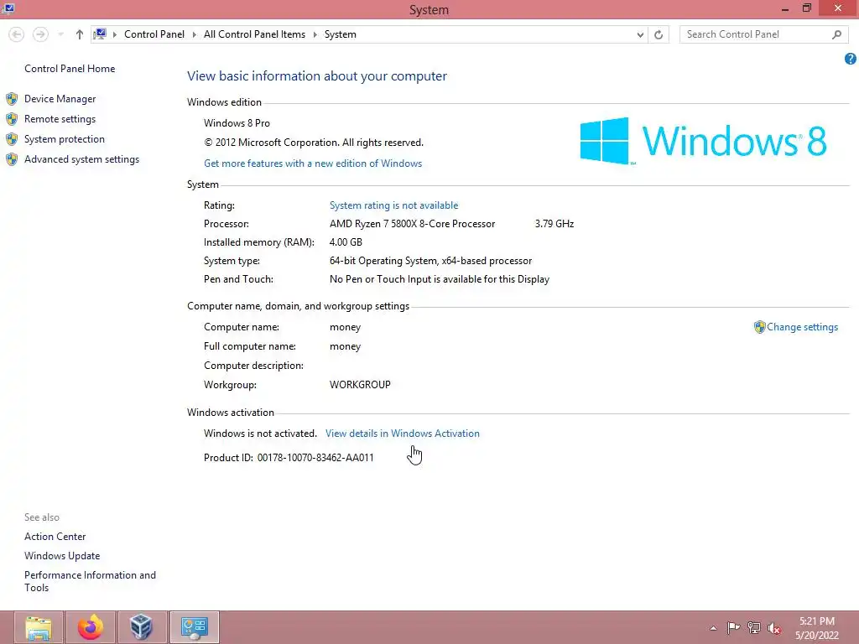
Task: Click the System window title bar icon
Action: (8, 8)
